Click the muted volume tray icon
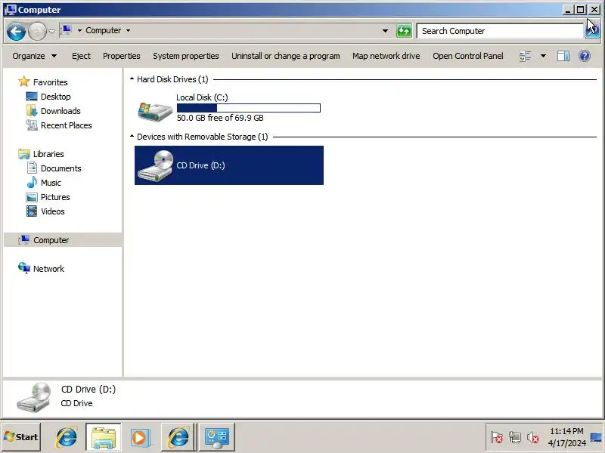This screenshot has height=453, width=605. (533, 437)
